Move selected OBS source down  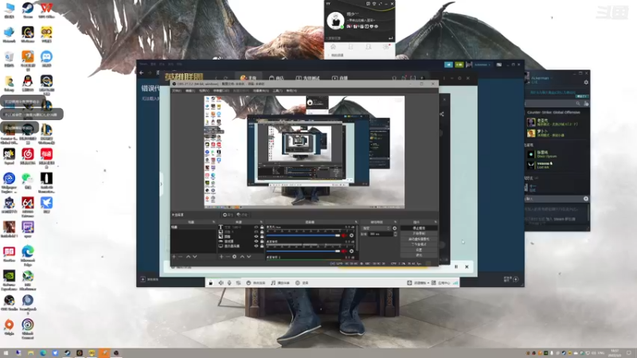[x=248, y=256]
